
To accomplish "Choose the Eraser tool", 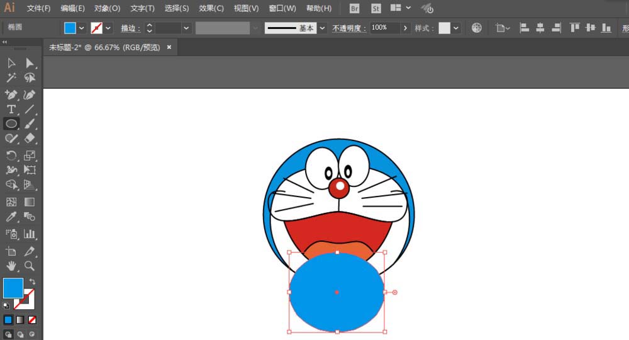I will [30, 139].
